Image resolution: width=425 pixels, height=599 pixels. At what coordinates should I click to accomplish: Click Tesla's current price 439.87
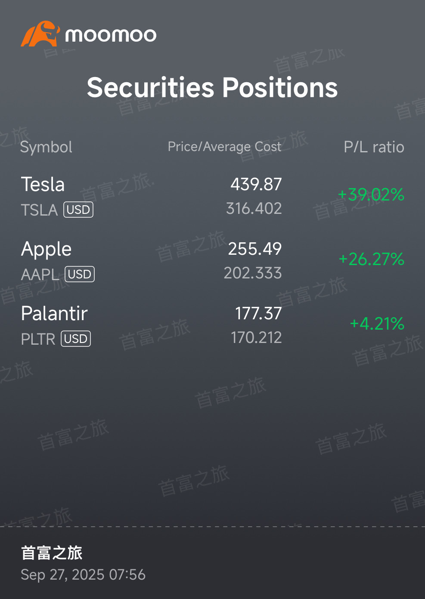point(256,184)
